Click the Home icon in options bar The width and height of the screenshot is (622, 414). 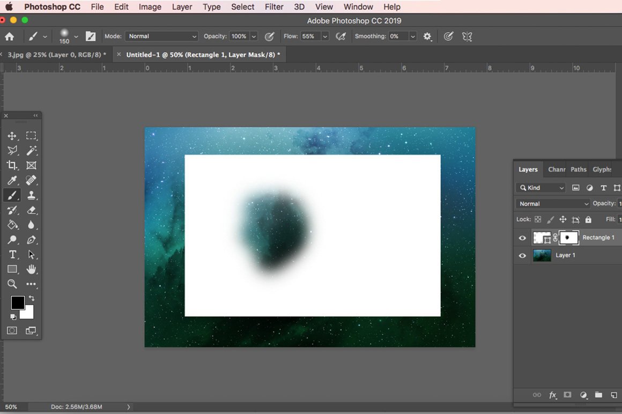[10, 36]
